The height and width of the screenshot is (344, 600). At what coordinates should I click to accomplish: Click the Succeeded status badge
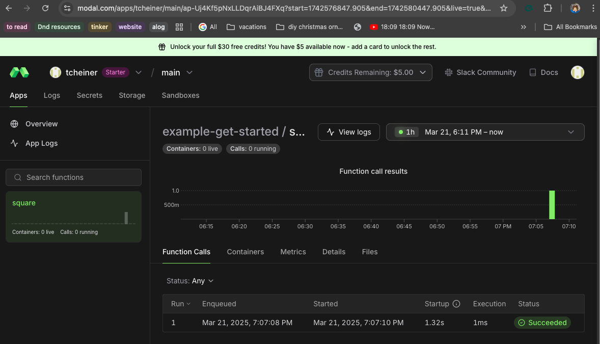coord(542,323)
